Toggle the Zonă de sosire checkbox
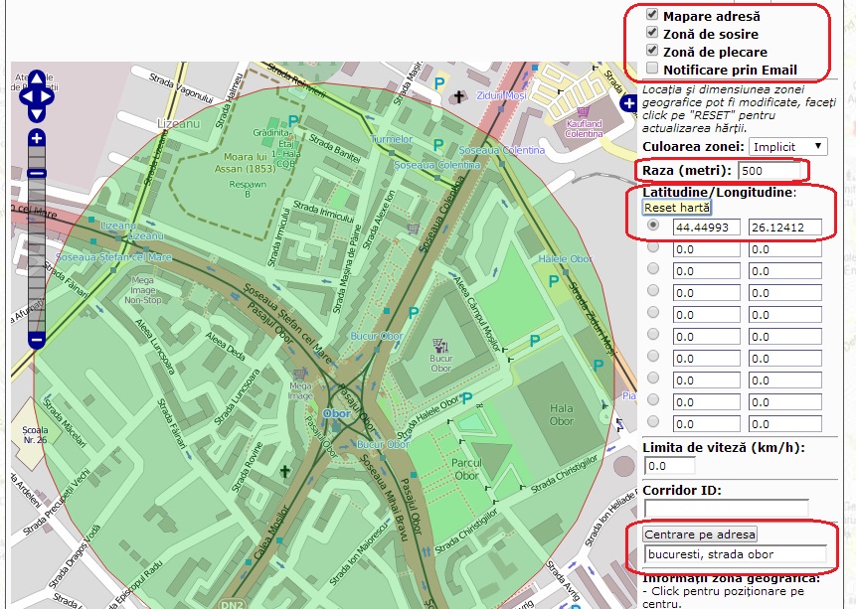This screenshot has width=856, height=609. tap(652, 34)
